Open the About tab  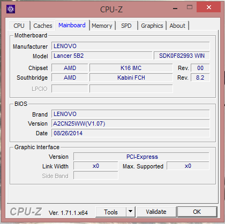tap(177, 26)
